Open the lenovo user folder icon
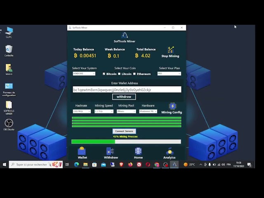Screen dimensions: 264x198 9,69
